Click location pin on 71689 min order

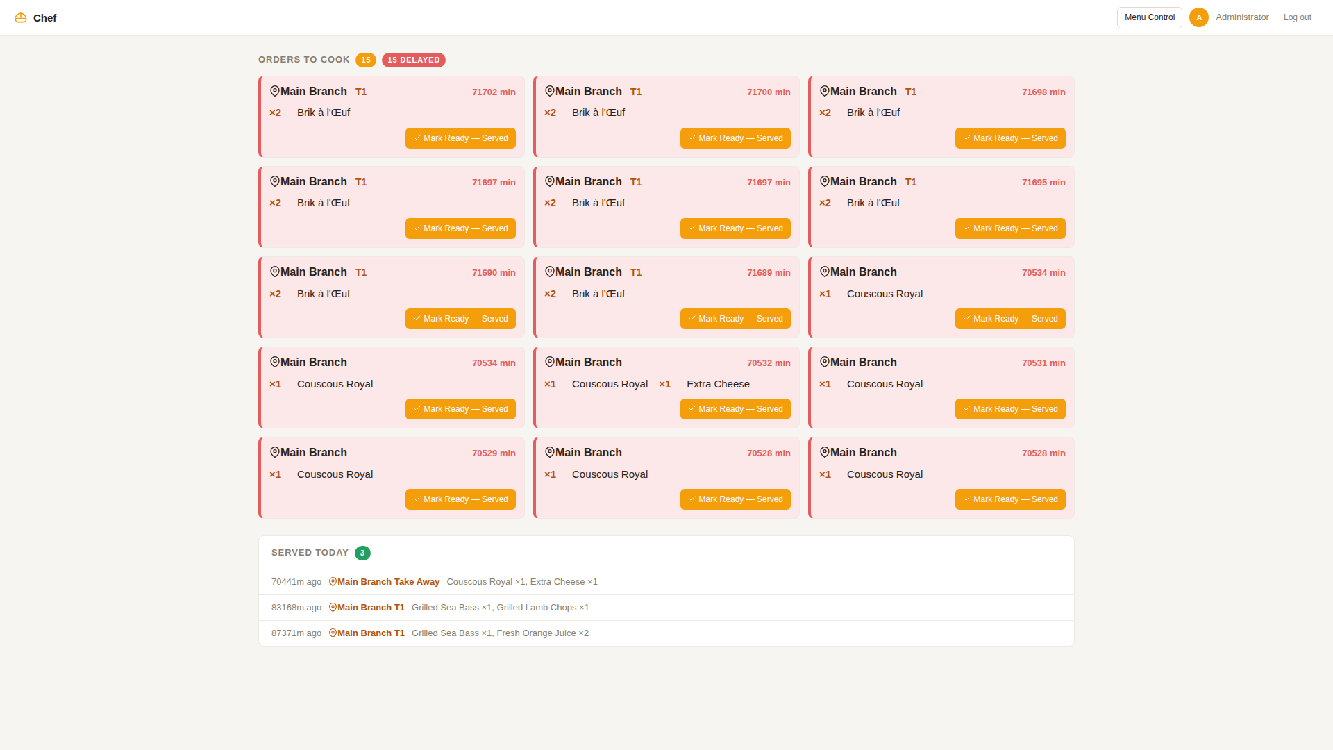[550, 272]
